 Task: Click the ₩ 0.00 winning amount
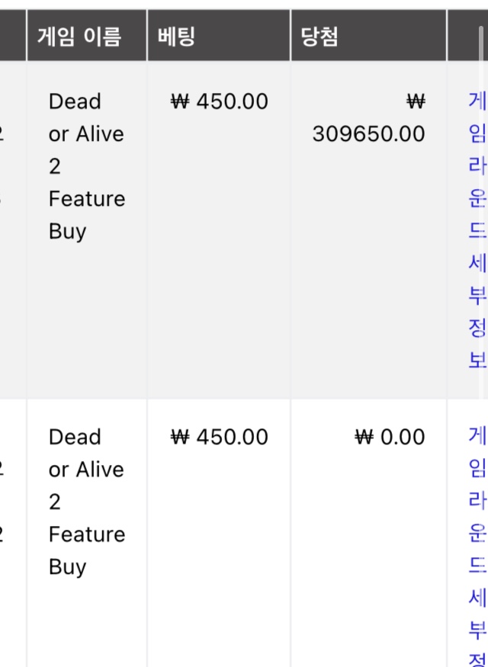[x=390, y=438]
